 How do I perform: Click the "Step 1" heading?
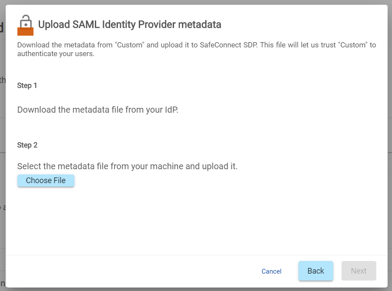(x=27, y=86)
